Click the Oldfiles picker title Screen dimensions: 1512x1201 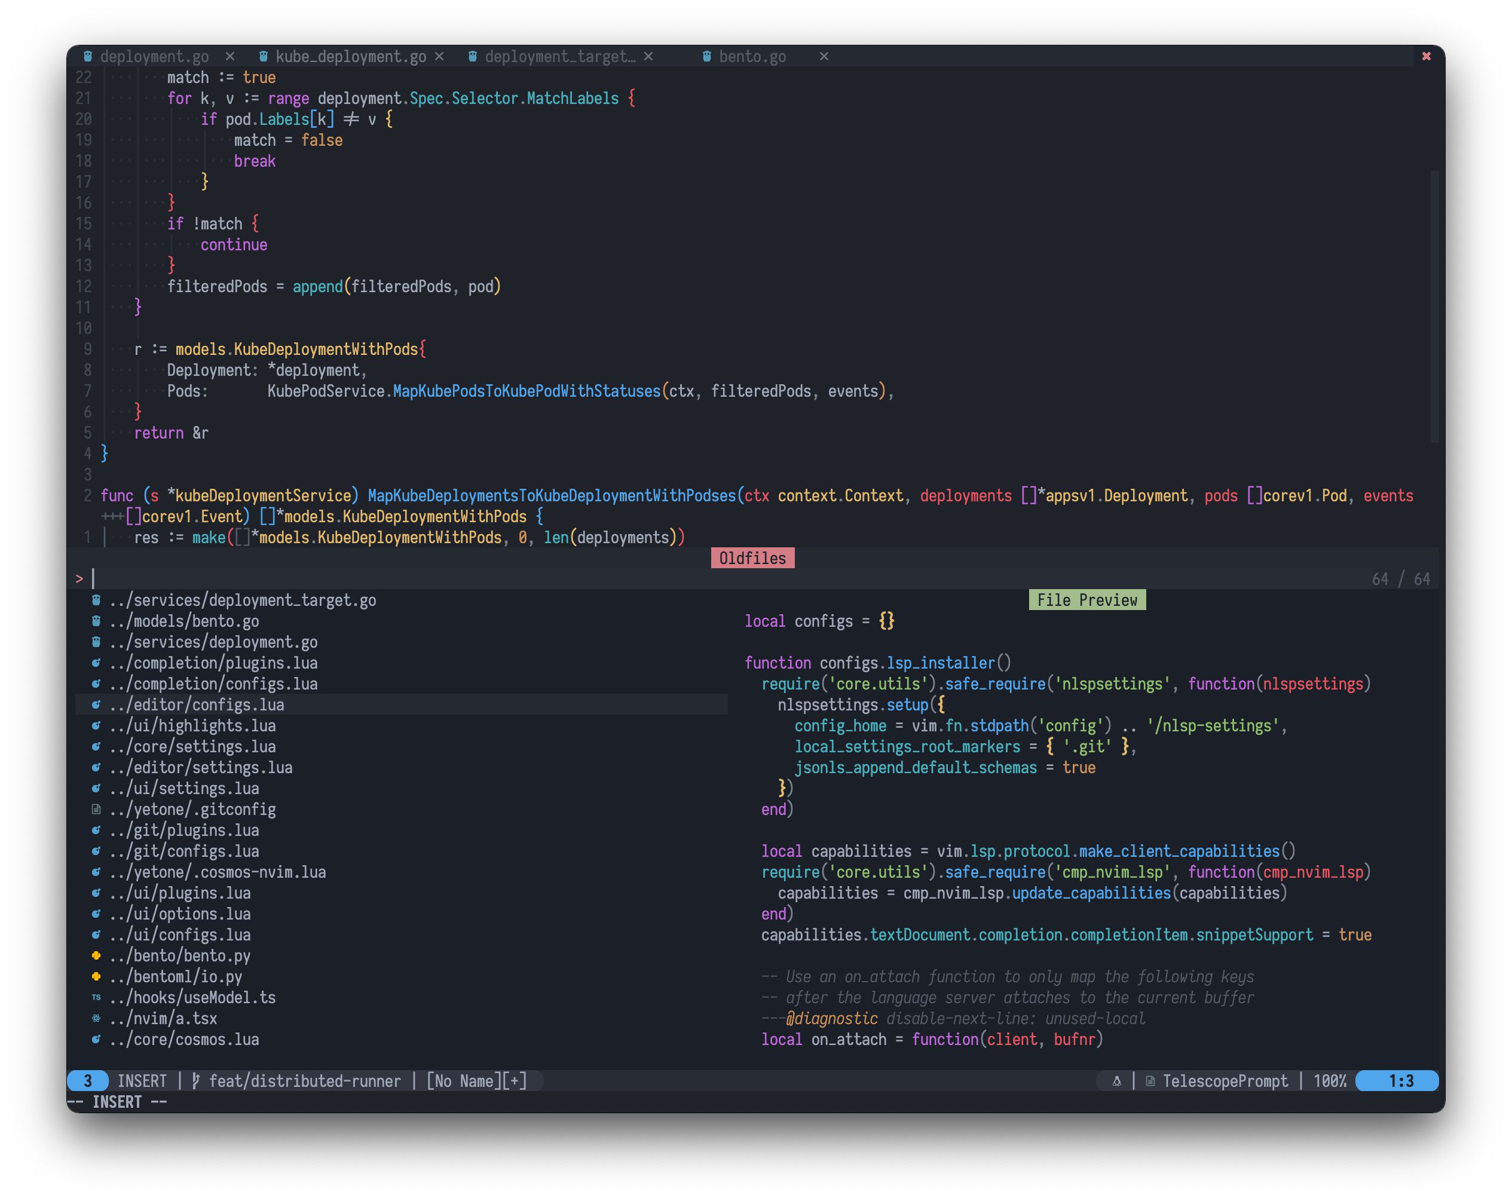point(752,558)
